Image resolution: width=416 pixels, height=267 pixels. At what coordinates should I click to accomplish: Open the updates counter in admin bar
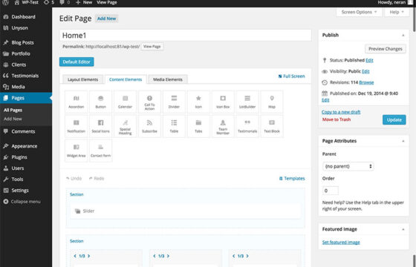pyautogui.click(x=49, y=3)
